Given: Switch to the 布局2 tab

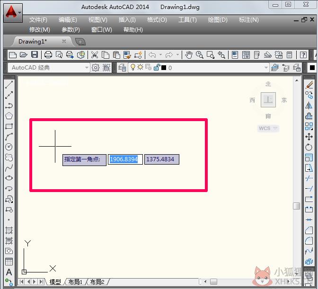Looking at the screenshot, I should [x=97, y=282].
